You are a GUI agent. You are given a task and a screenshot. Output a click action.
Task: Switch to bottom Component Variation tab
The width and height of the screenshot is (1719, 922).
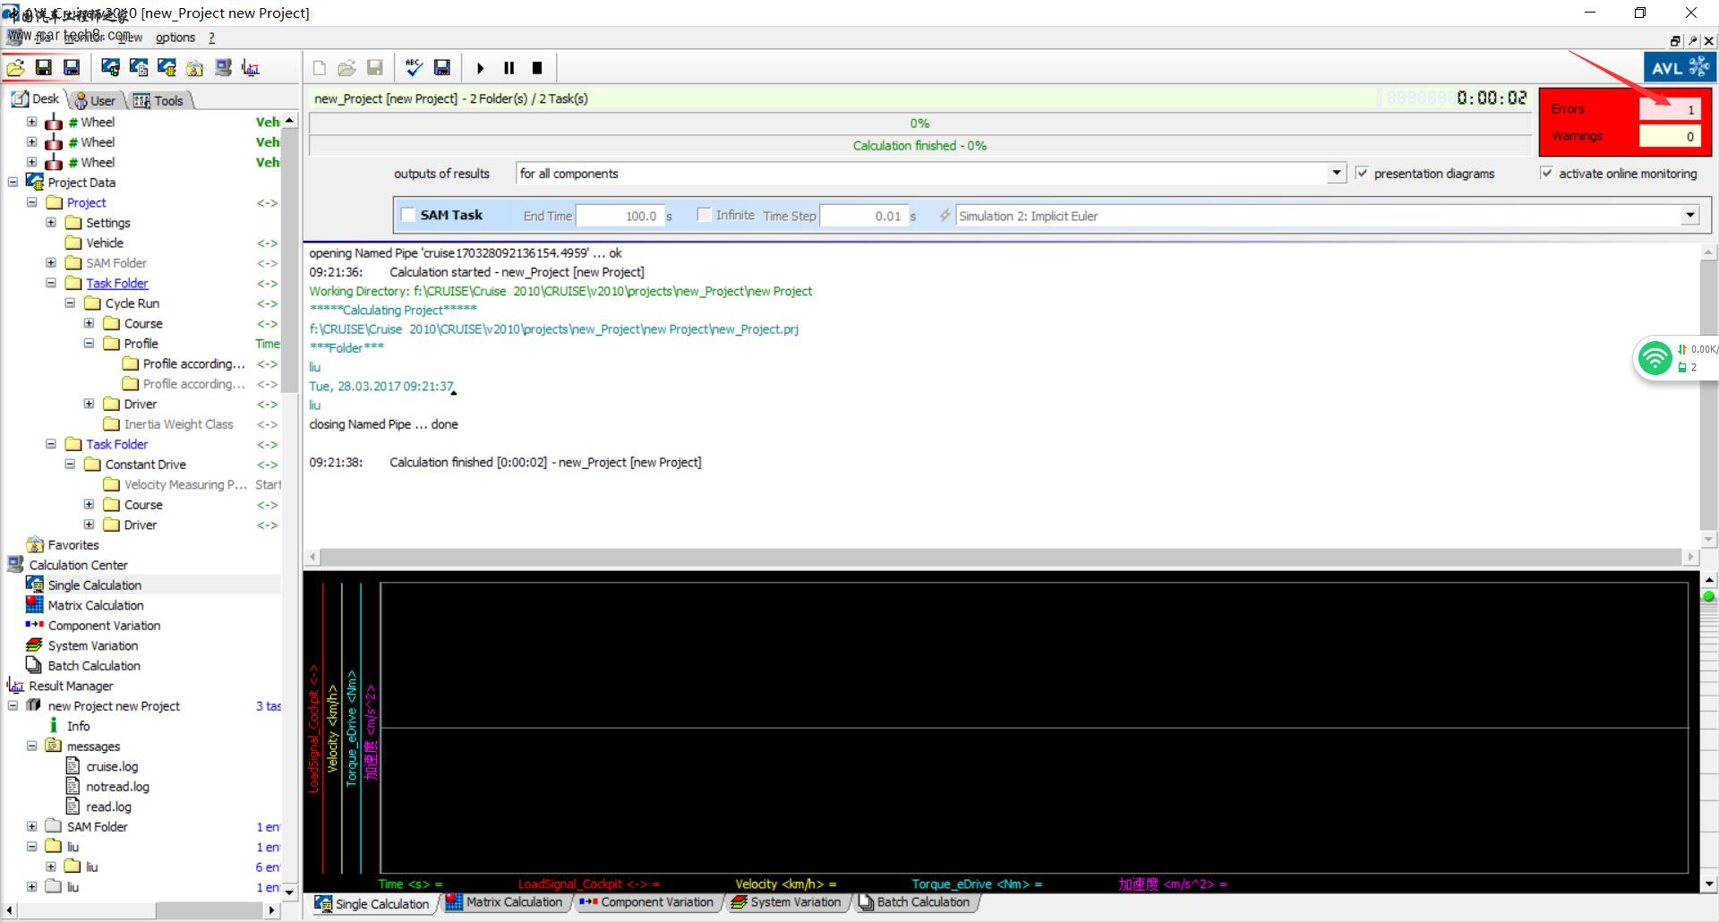[x=647, y=902]
